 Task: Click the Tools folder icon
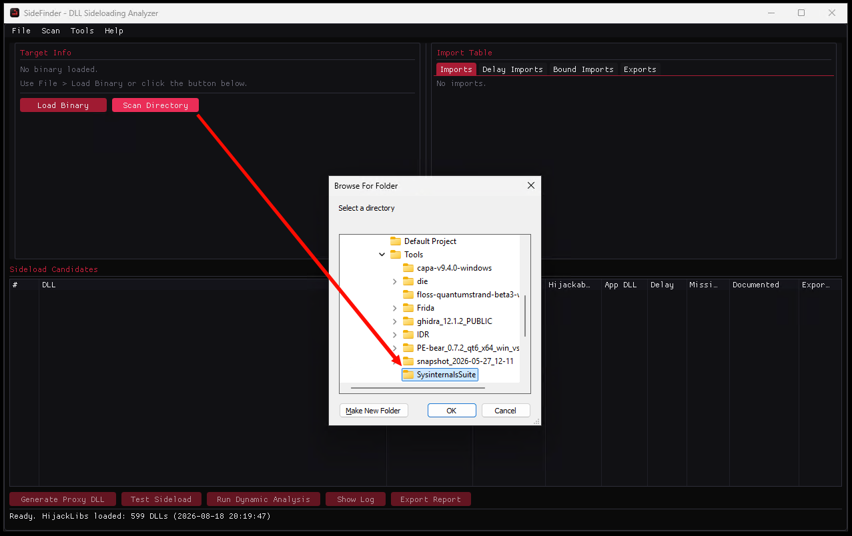point(396,255)
